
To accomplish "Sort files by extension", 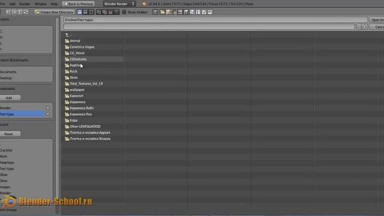I will [105, 12].
